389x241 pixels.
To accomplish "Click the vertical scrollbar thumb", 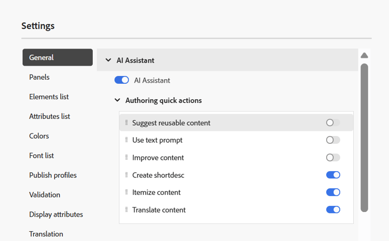I will (364, 137).
